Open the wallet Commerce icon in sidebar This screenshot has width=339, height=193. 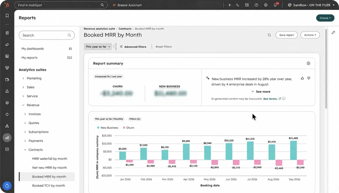[x=7, y=79]
